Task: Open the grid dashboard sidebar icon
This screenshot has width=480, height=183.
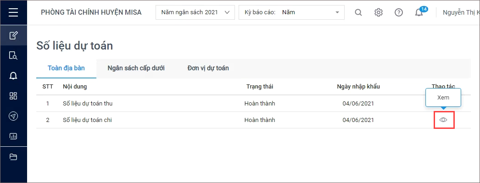Action: tap(13, 96)
